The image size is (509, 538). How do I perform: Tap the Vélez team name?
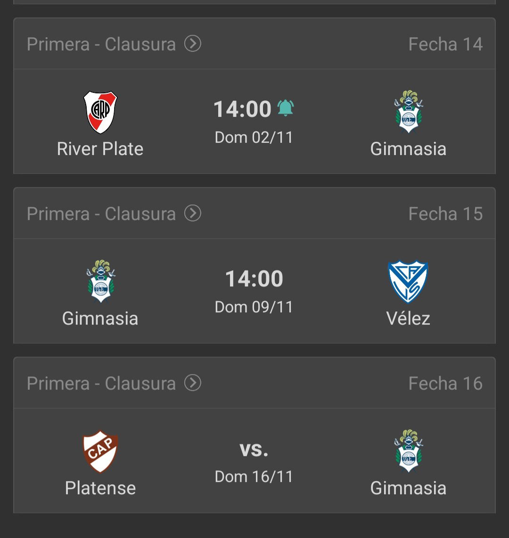[408, 318]
